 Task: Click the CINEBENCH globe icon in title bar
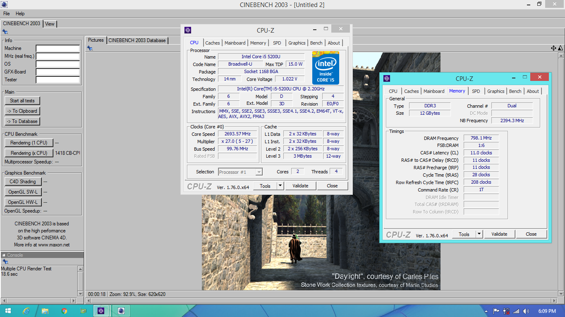pyautogui.click(x=4, y=5)
